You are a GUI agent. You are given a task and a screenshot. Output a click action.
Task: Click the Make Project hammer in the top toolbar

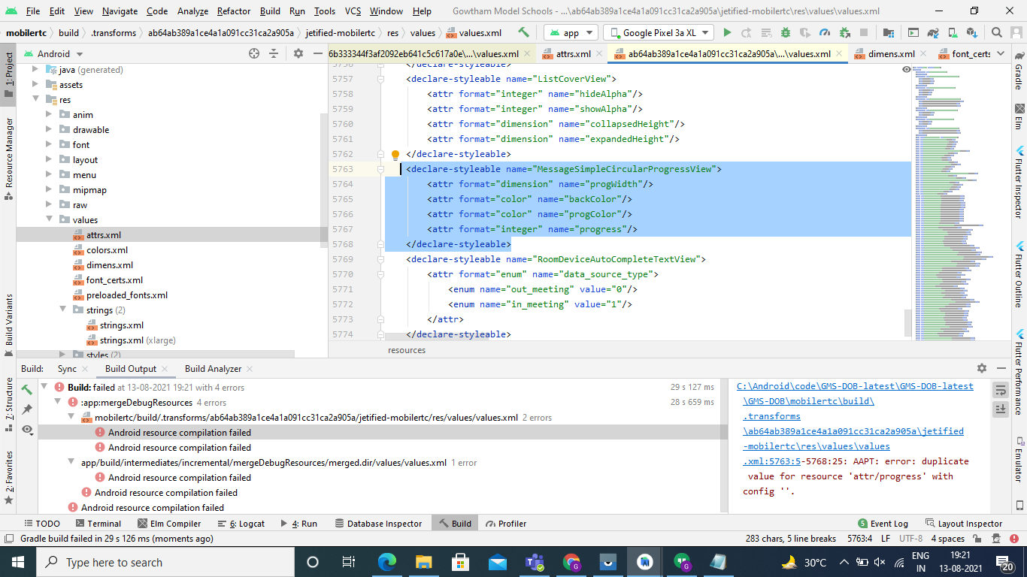coord(523,32)
